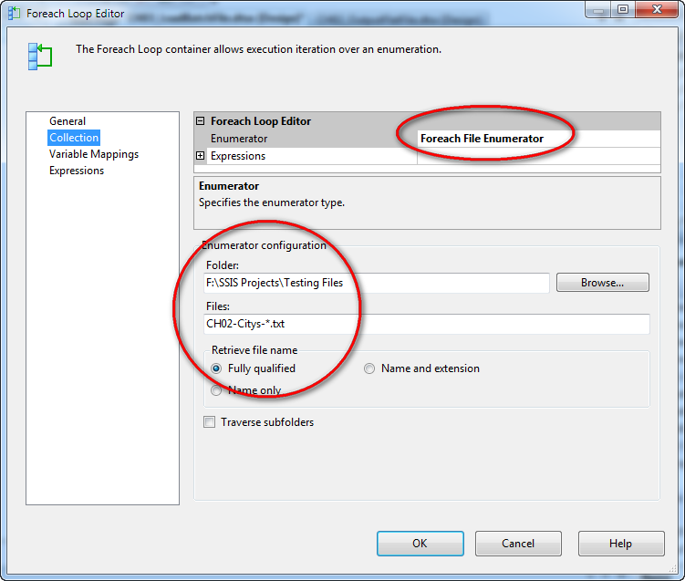
Task: Open the Foreach File Enumerator dropdown
Action: pos(539,139)
